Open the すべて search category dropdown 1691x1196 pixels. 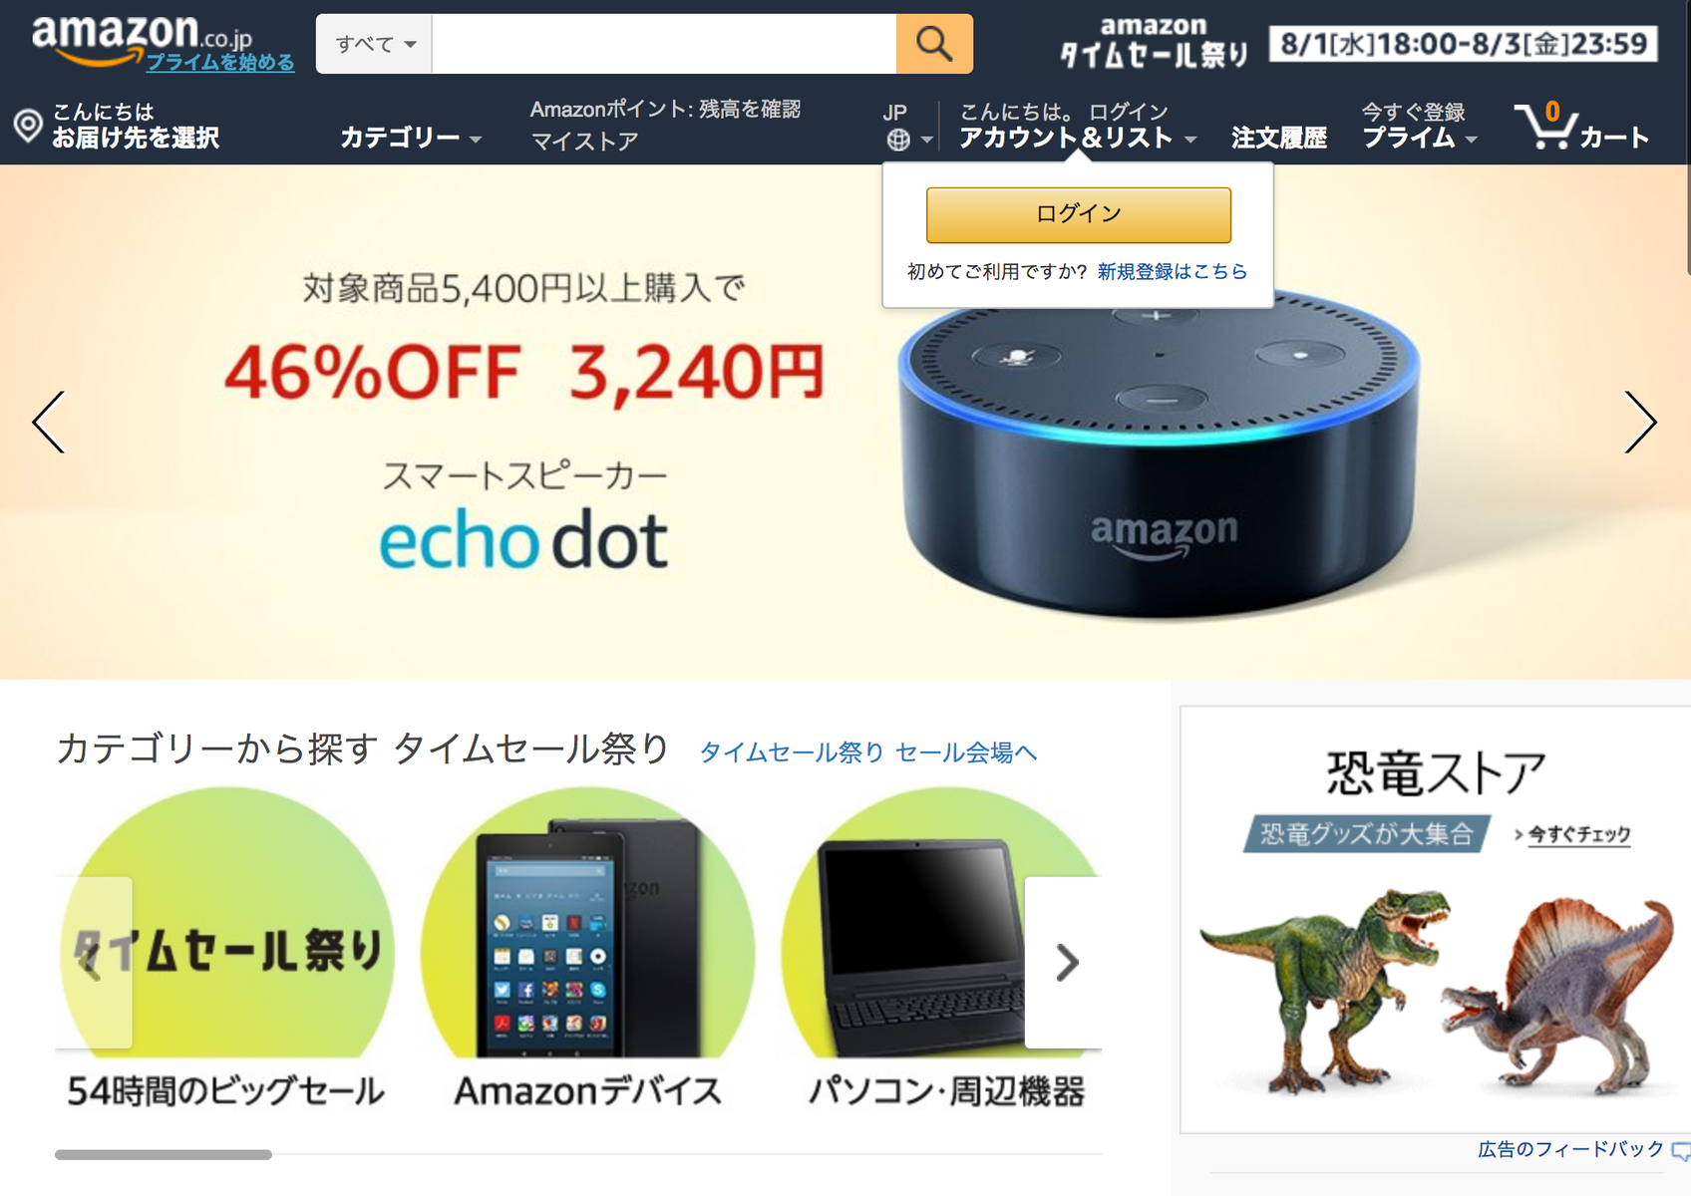click(374, 44)
